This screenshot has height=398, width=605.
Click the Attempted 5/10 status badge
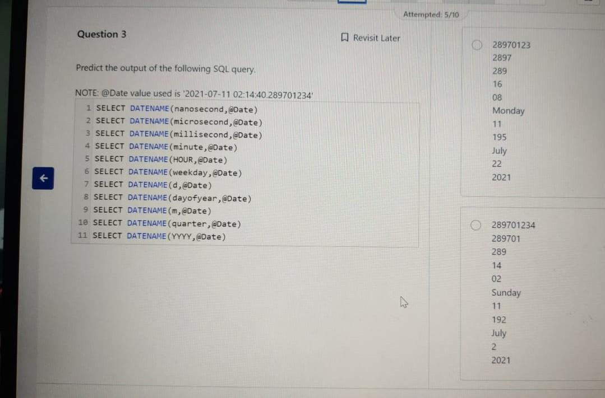432,15
